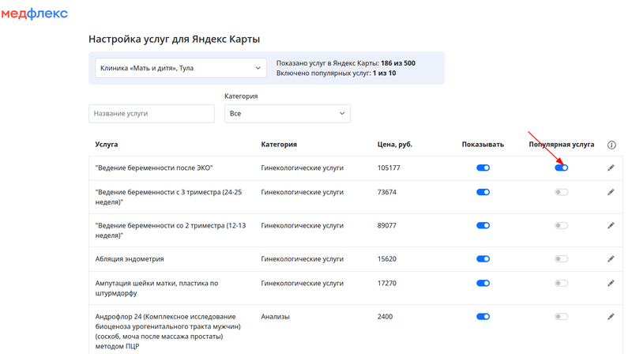
Task: Edit Ампутация шейки матки service entry
Action: click(x=611, y=283)
